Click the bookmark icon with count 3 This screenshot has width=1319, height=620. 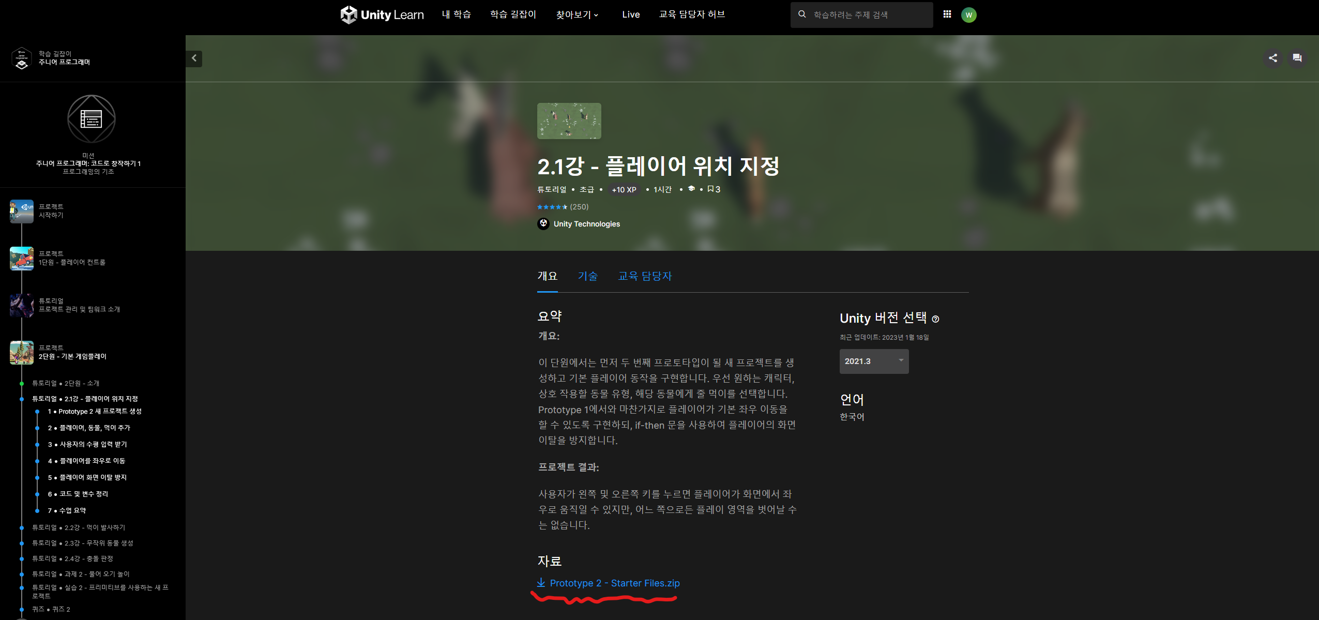(714, 189)
